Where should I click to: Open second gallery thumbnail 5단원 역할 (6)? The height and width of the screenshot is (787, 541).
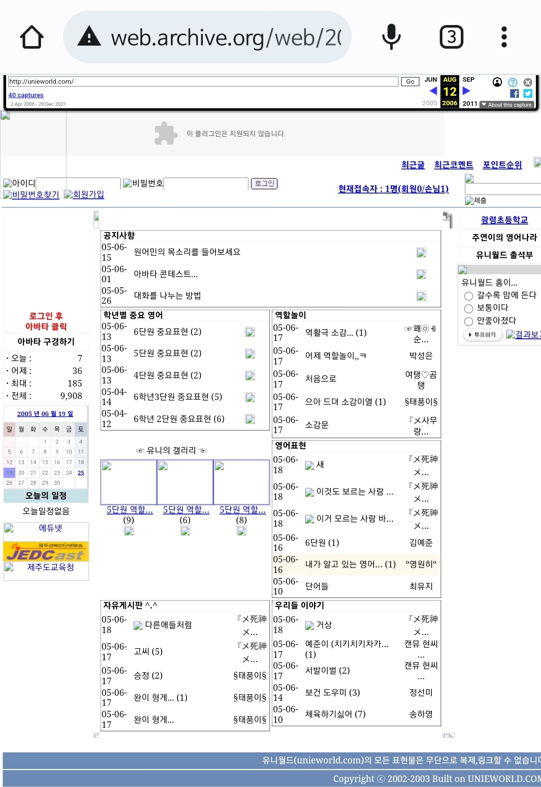[185, 482]
